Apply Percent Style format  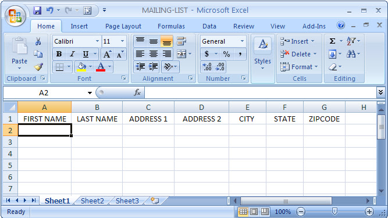click(226, 54)
